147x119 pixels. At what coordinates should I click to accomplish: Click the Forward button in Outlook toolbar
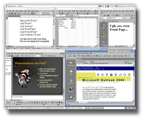click(x=98, y=56)
